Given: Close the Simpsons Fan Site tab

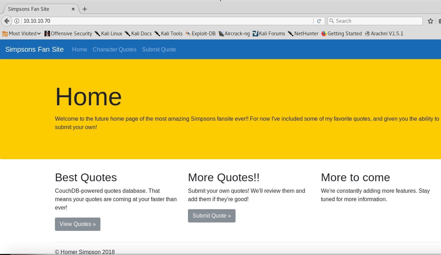Looking at the screenshot, I should pos(73,9).
